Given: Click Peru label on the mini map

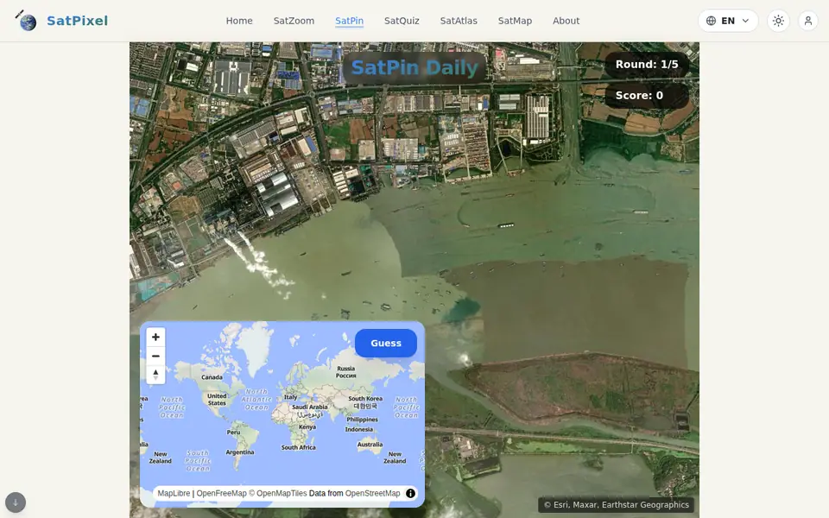Looking at the screenshot, I should tap(233, 432).
